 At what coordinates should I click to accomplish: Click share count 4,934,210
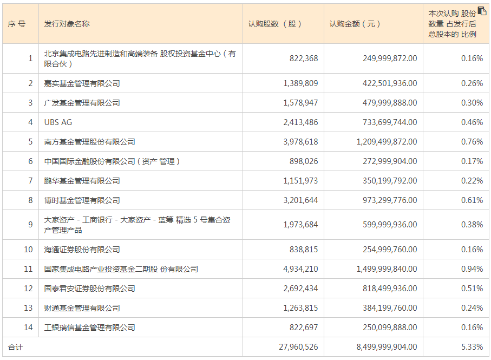pos(300,269)
